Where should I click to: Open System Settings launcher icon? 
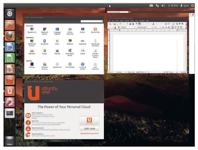tap(10, 102)
